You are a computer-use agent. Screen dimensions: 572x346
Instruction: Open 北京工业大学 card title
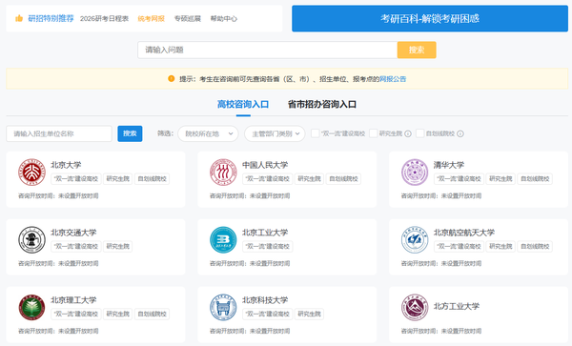pyautogui.click(x=265, y=233)
